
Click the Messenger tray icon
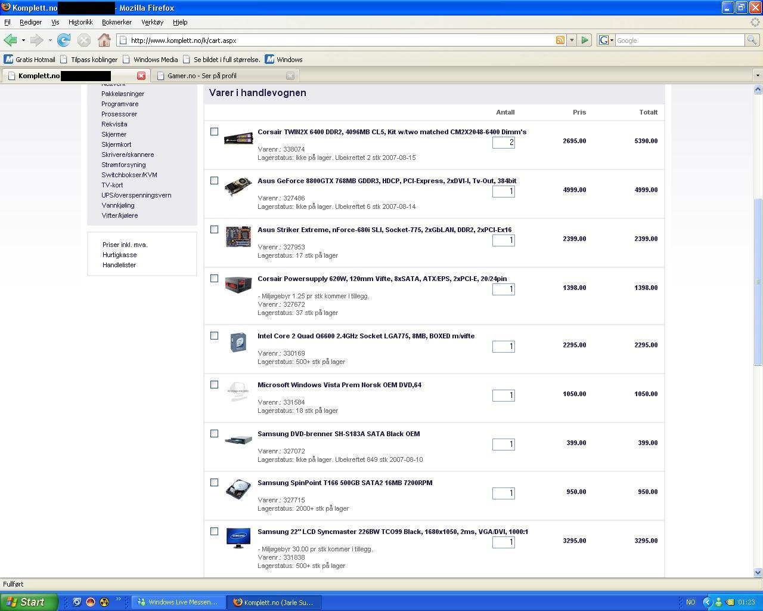(x=719, y=602)
